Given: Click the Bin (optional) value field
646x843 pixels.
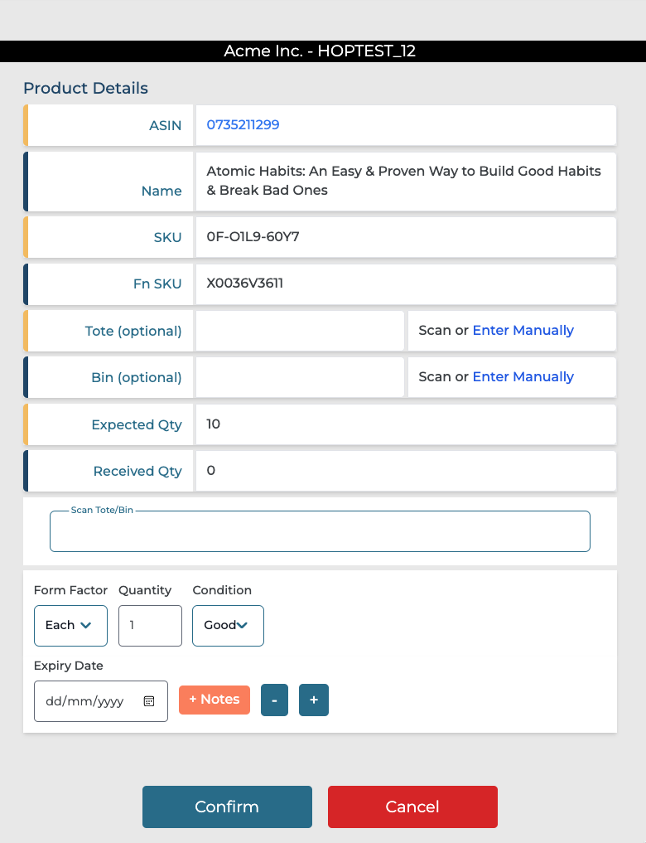Looking at the screenshot, I should click(x=299, y=377).
